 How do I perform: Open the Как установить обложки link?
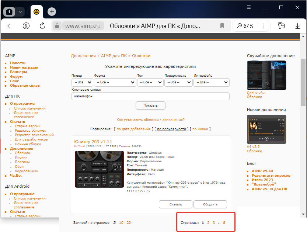[150, 120]
